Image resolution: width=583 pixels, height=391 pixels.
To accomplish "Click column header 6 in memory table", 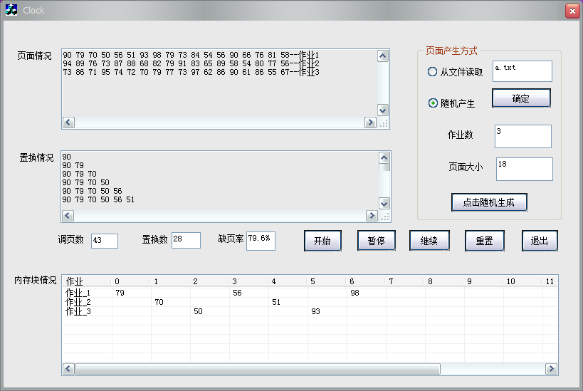I will 365,281.
